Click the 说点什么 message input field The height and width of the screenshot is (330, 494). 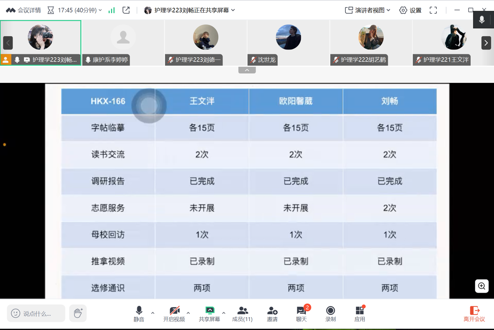coord(36,313)
